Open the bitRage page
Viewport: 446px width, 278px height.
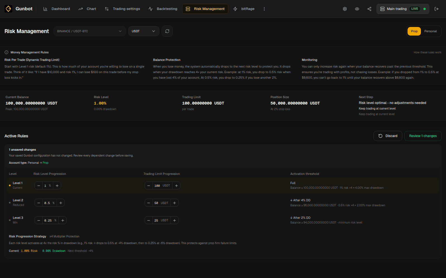pyautogui.click(x=244, y=9)
